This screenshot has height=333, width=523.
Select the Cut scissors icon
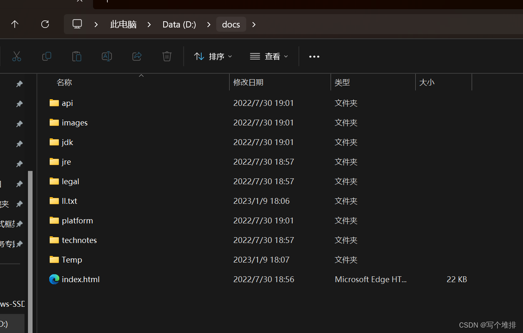click(17, 56)
